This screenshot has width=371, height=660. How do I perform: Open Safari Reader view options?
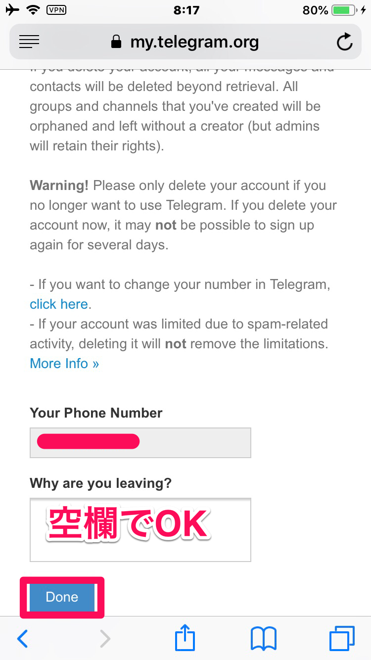(29, 42)
